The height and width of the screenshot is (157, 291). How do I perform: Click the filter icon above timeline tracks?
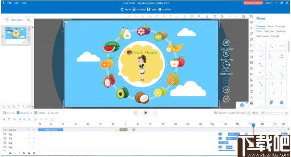pyautogui.click(x=9, y=119)
